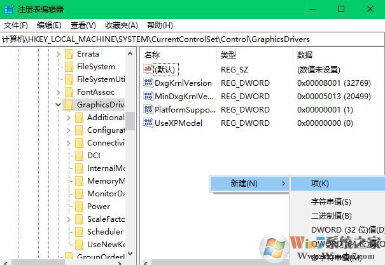Click the ScaleFacto folder icon
385x265 pixels.
(79, 219)
